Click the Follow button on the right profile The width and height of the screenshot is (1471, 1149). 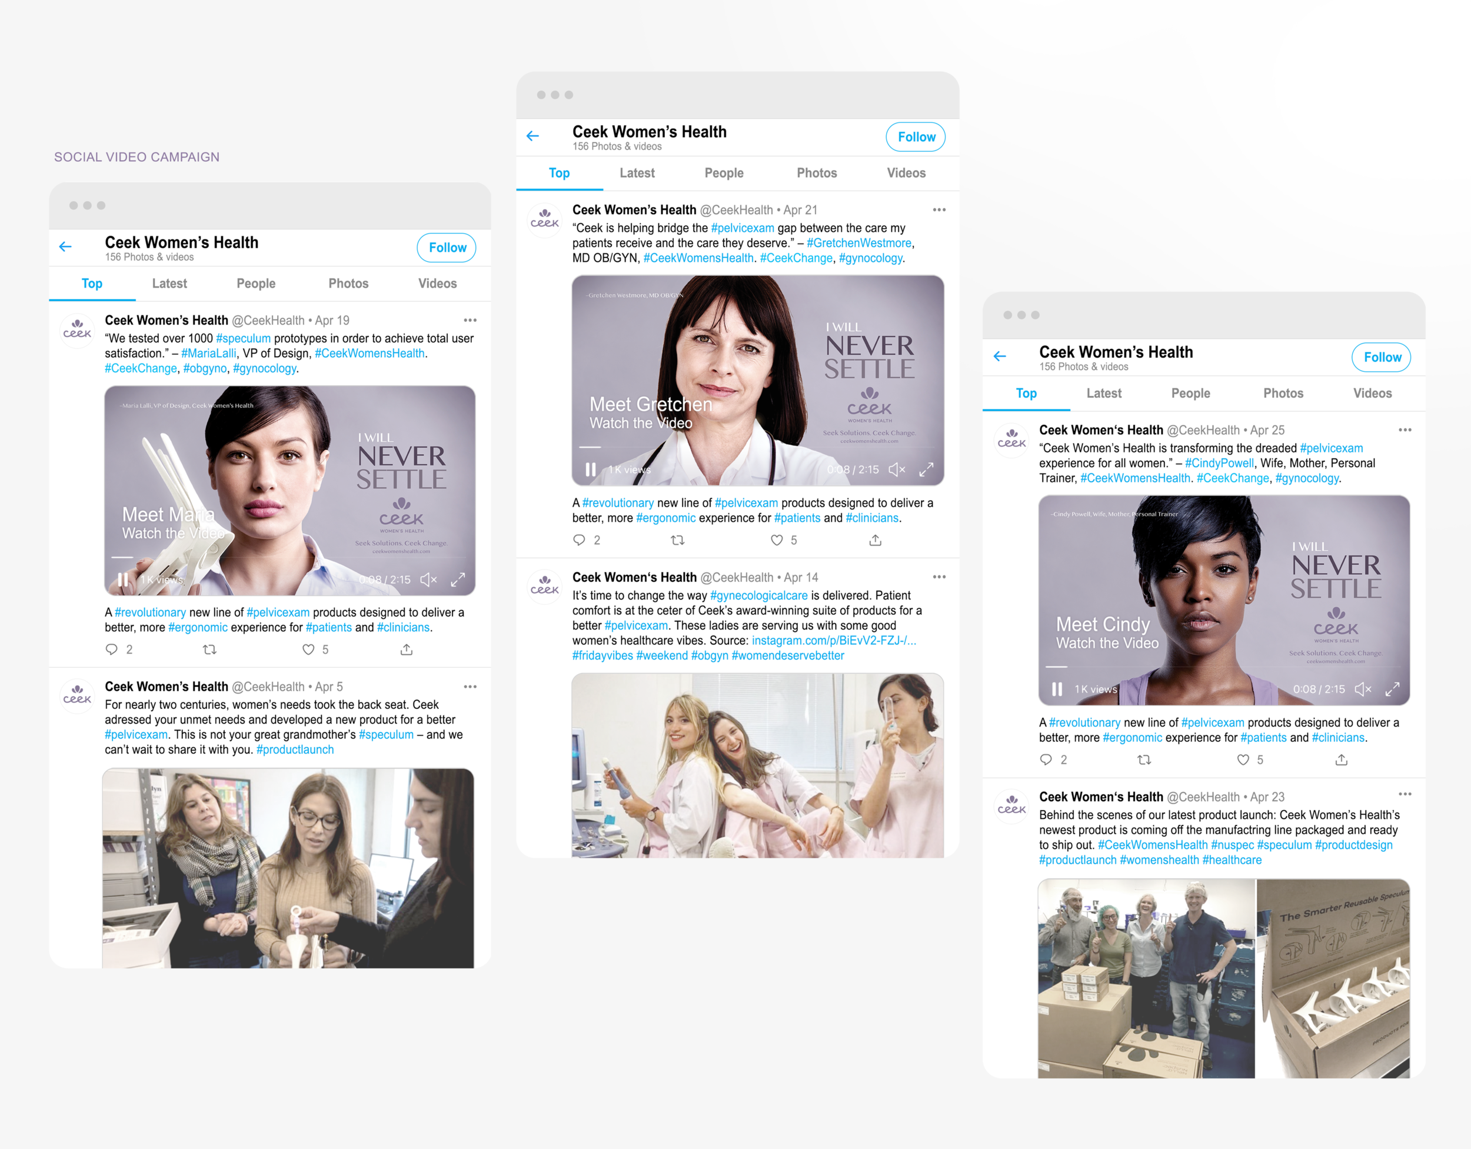(x=1381, y=357)
